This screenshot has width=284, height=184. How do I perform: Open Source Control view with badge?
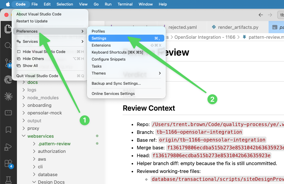[x=8, y=63]
